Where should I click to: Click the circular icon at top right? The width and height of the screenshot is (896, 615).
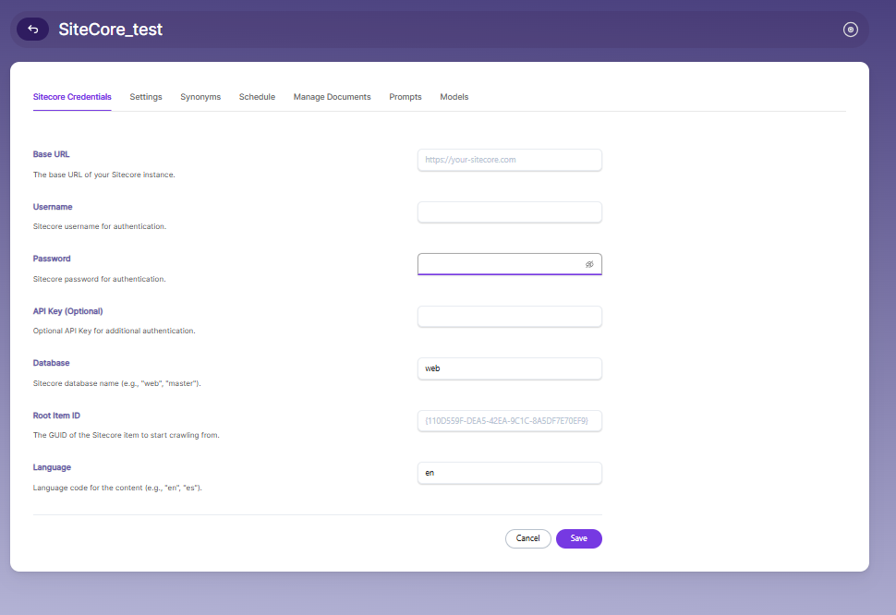click(851, 30)
